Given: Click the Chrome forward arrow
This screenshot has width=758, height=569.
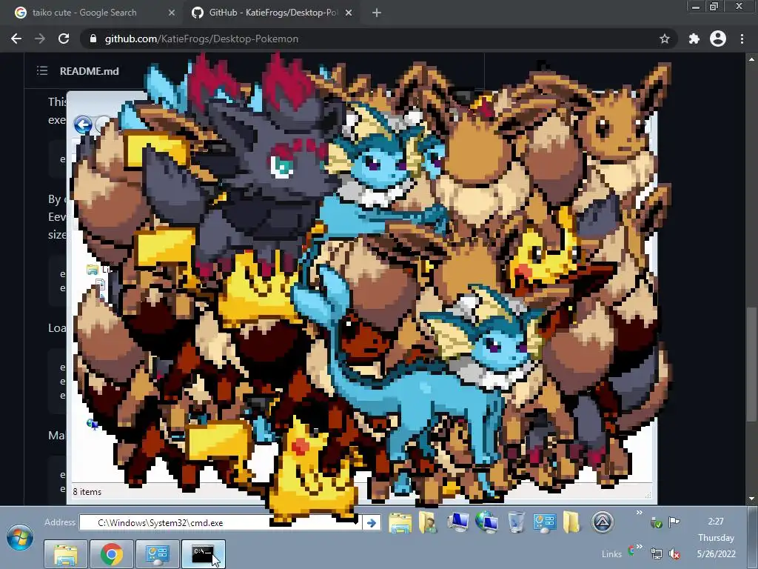Looking at the screenshot, I should click(x=40, y=39).
